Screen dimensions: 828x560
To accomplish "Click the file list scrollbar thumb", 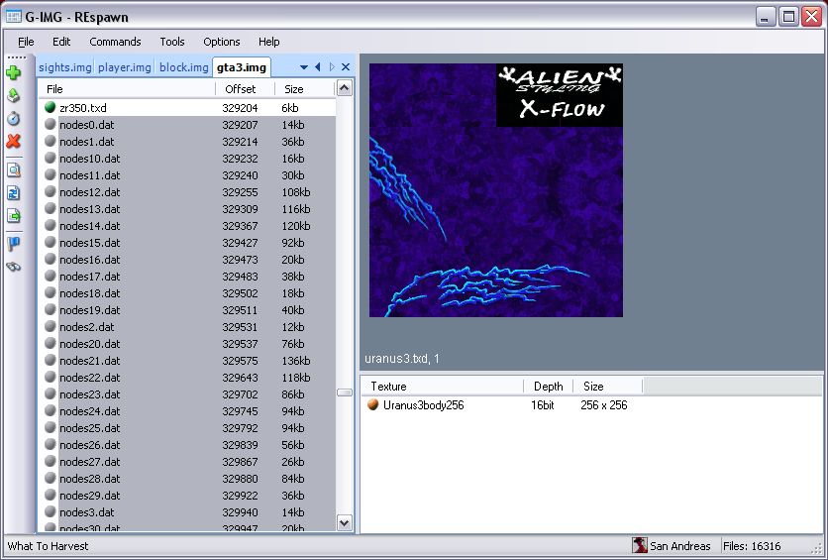I will (345, 392).
